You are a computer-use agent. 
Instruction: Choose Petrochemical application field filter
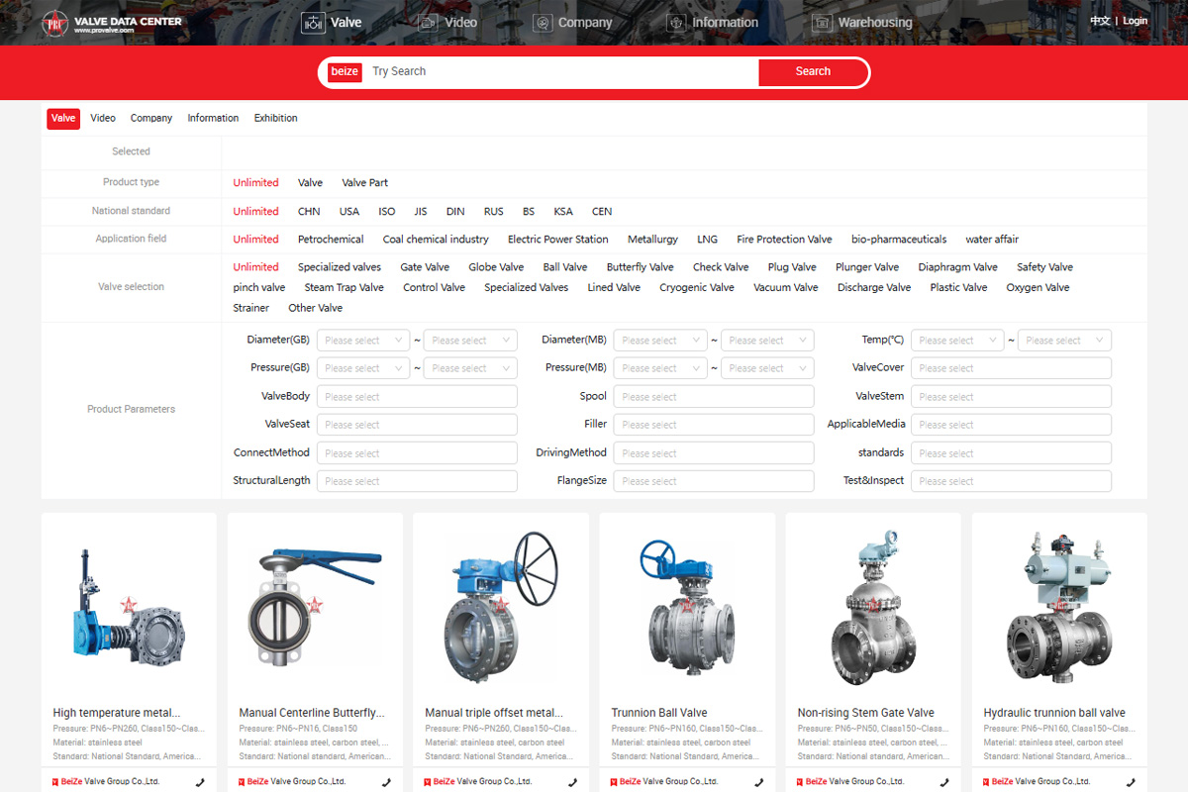[331, 240]
